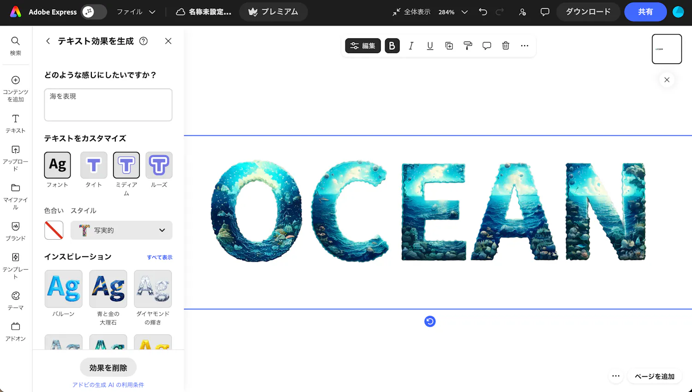Viewport: 692px width, 392px height.
Task: Toggle italic formatting on the text
Action: coord(411,46)
